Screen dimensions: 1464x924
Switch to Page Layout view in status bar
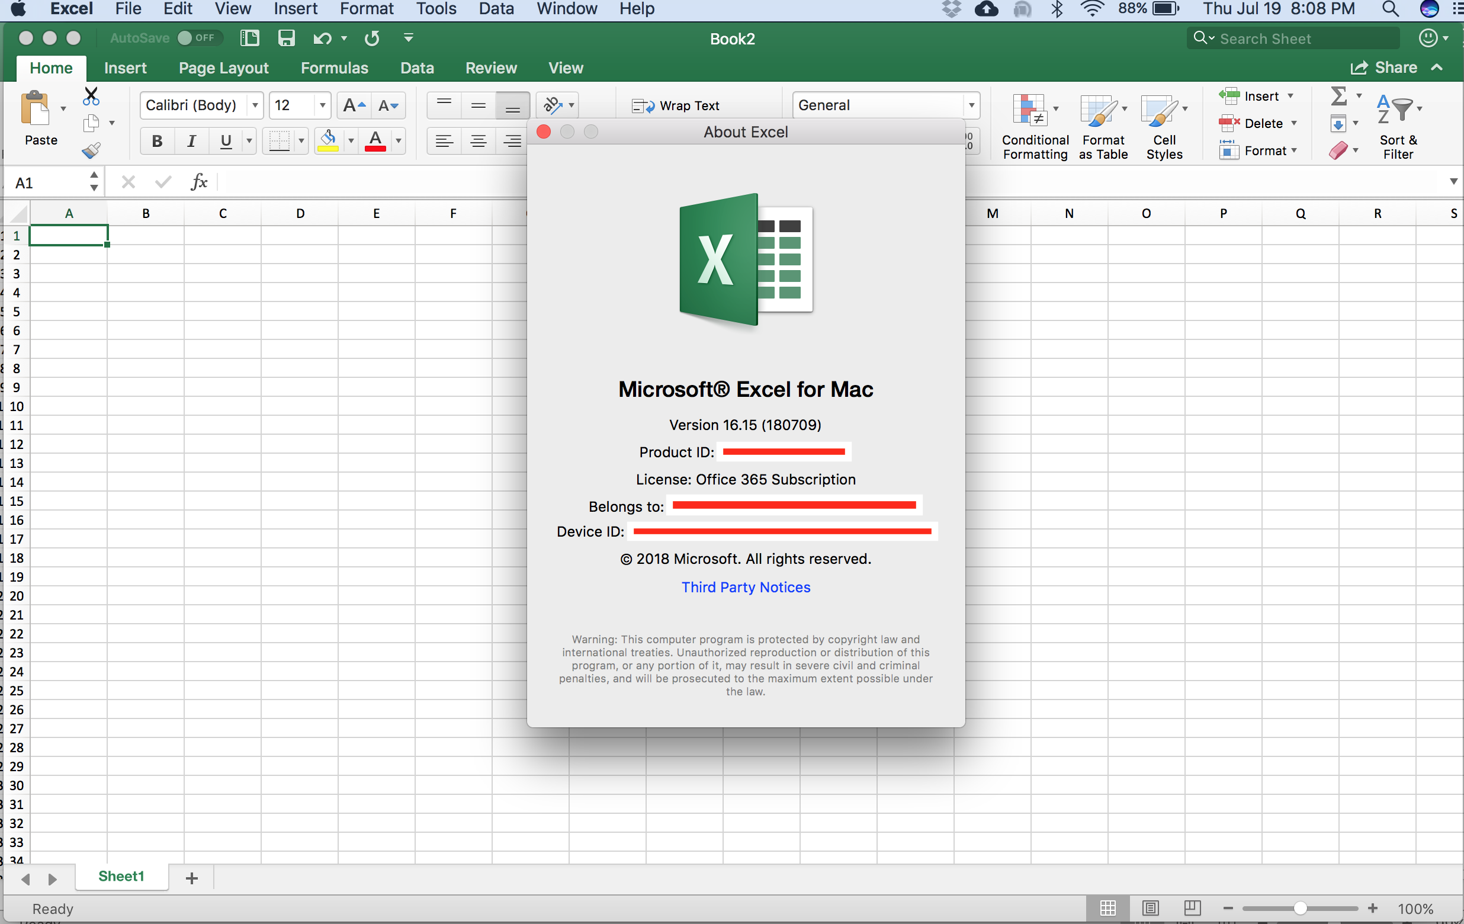(x=1150, y=907)
